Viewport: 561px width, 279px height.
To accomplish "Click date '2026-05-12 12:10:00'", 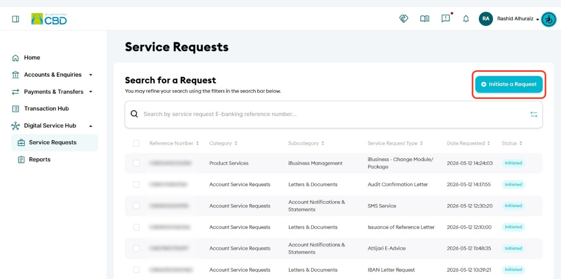I will pos(470,227).
